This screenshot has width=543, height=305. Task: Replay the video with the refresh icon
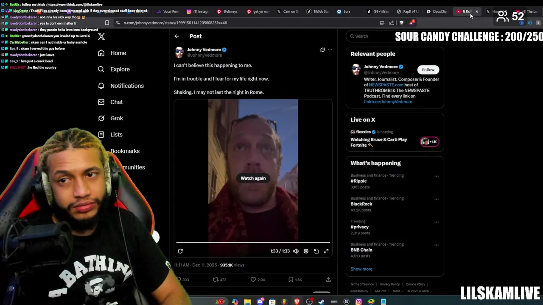point(180,251)
